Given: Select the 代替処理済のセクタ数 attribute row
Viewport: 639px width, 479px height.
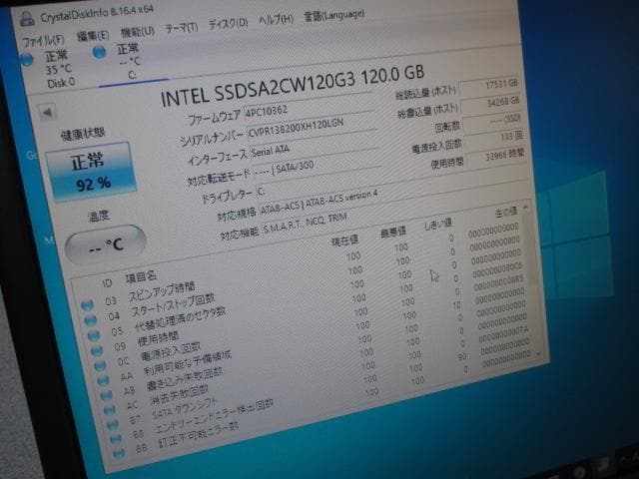Looking at the screenshot, I should 304,292.
